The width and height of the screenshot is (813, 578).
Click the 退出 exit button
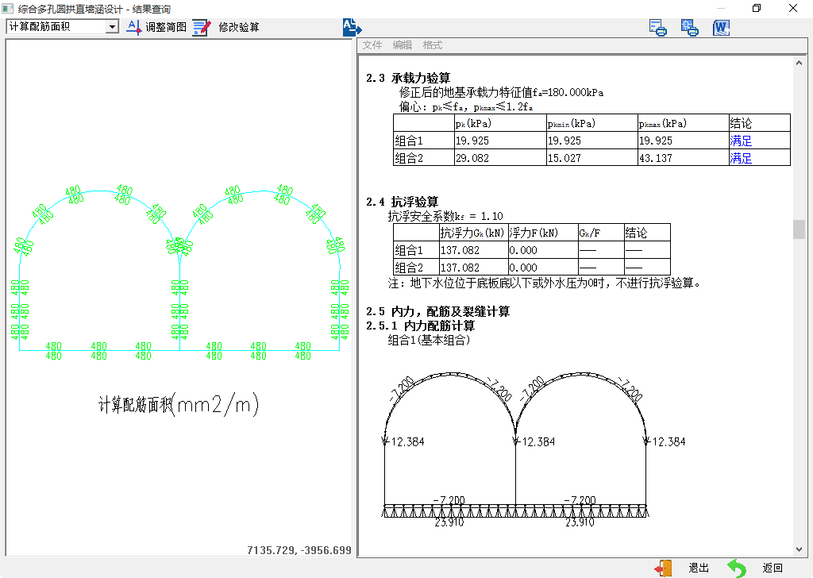pos(682,568)
